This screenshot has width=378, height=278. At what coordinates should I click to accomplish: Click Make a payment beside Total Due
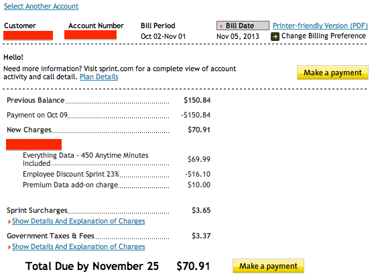[x=268, y=266]
